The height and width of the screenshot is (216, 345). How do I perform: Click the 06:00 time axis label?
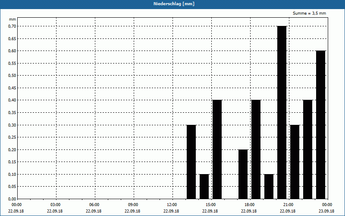(x=94, y=205)
